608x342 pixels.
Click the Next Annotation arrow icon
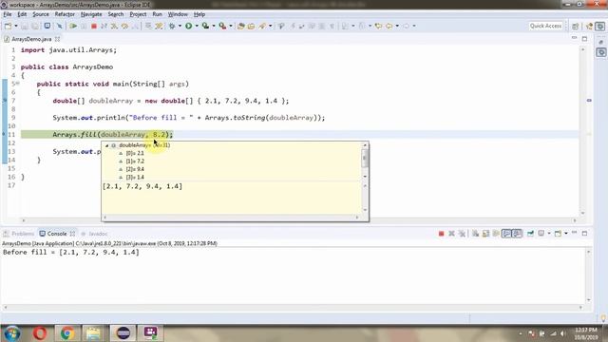coord(345,26)
